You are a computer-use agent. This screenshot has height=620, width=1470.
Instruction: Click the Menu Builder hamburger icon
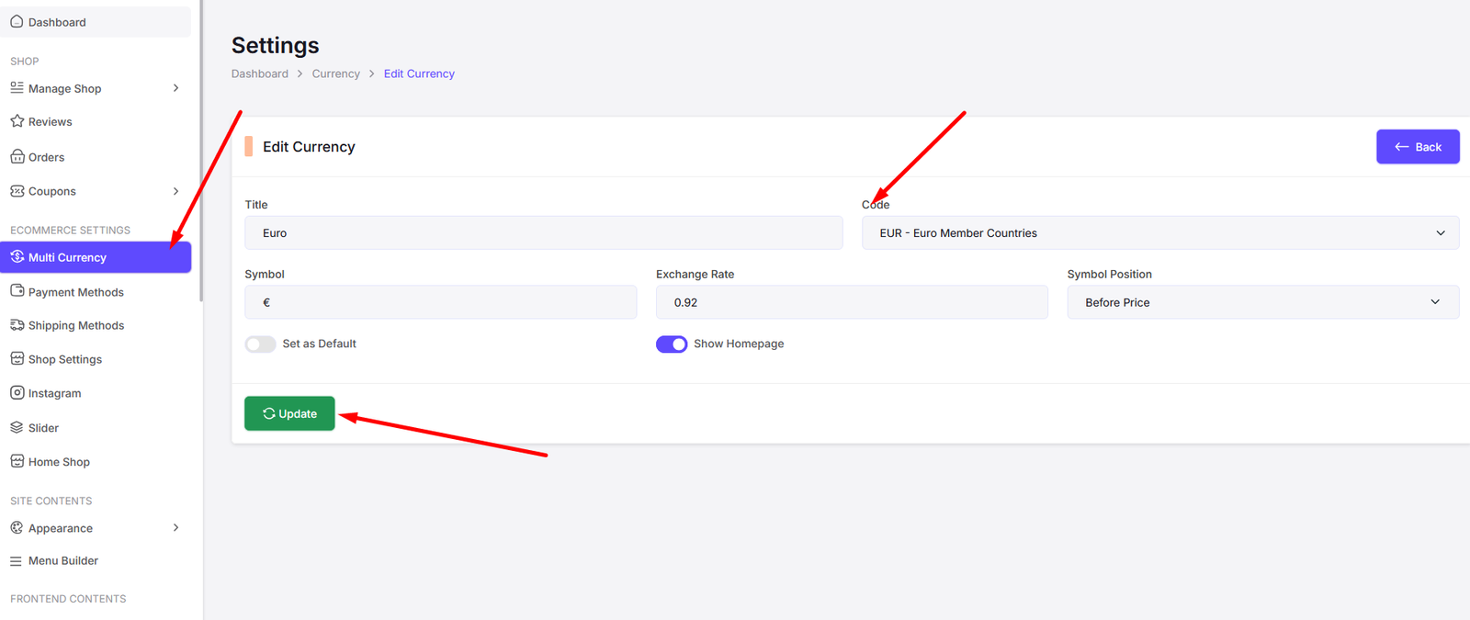17,561
